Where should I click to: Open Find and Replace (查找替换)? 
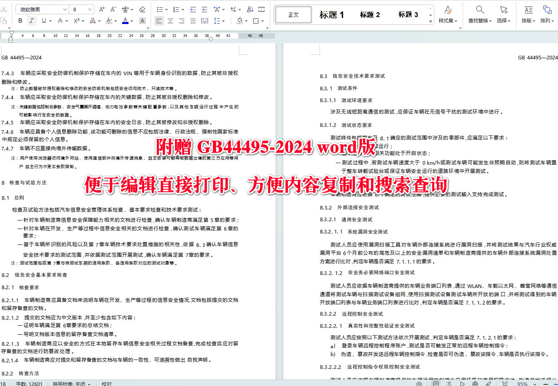480,14
